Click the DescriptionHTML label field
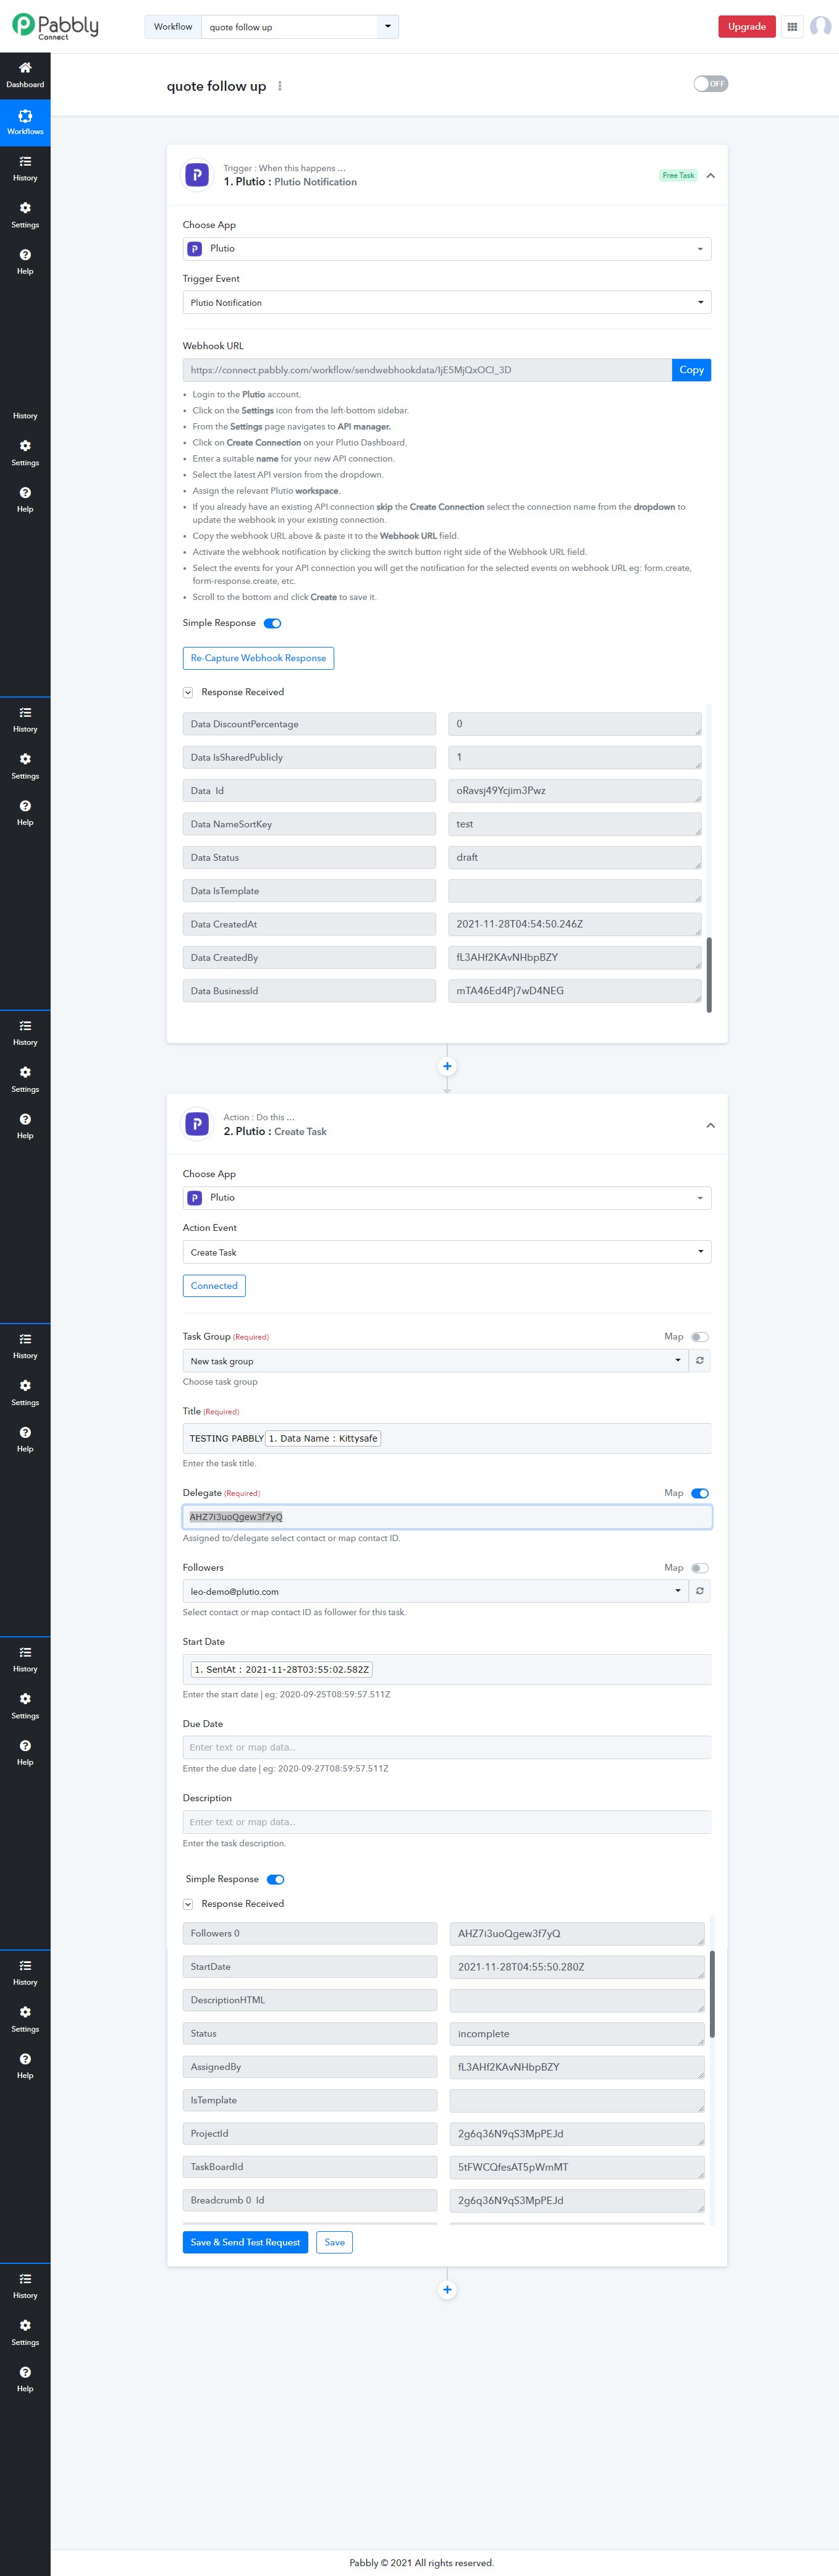Screen dimensions: 839x2576 click(x=310, y=2000)
